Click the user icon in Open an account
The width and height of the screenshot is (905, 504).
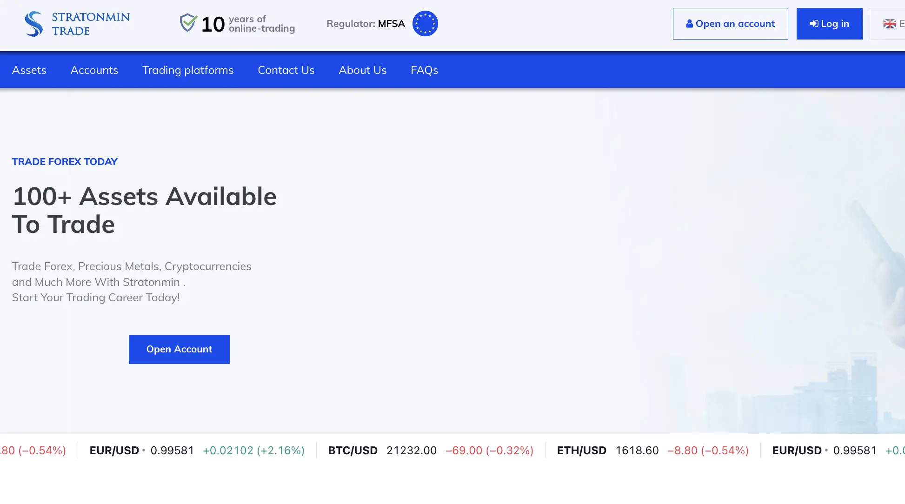(689, 24)
